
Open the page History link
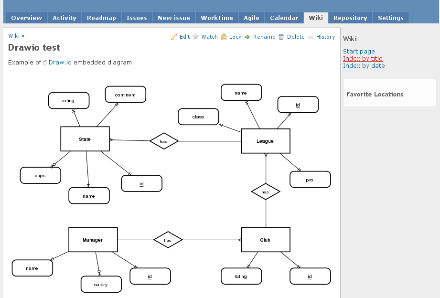(x=325, y=37)
